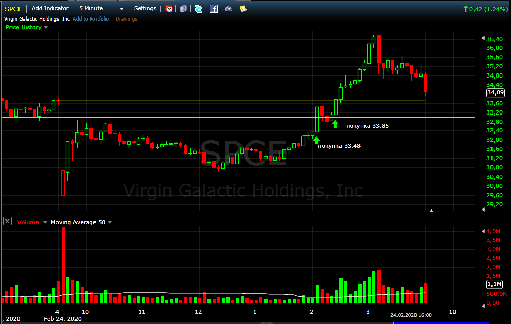Open the Add Indicator menu
The image size is (511, 324).
pyautogui.click(x=50, y=9)
